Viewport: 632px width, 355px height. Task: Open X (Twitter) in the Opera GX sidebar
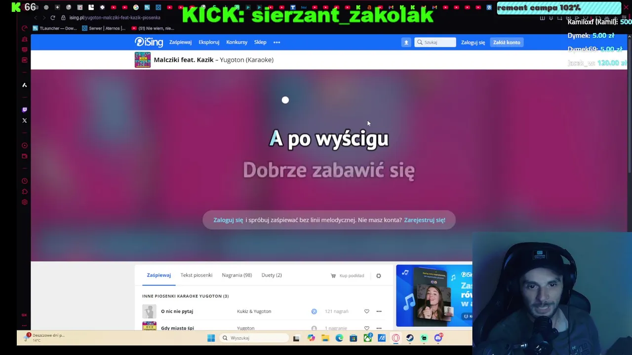[x=24, y=120]
